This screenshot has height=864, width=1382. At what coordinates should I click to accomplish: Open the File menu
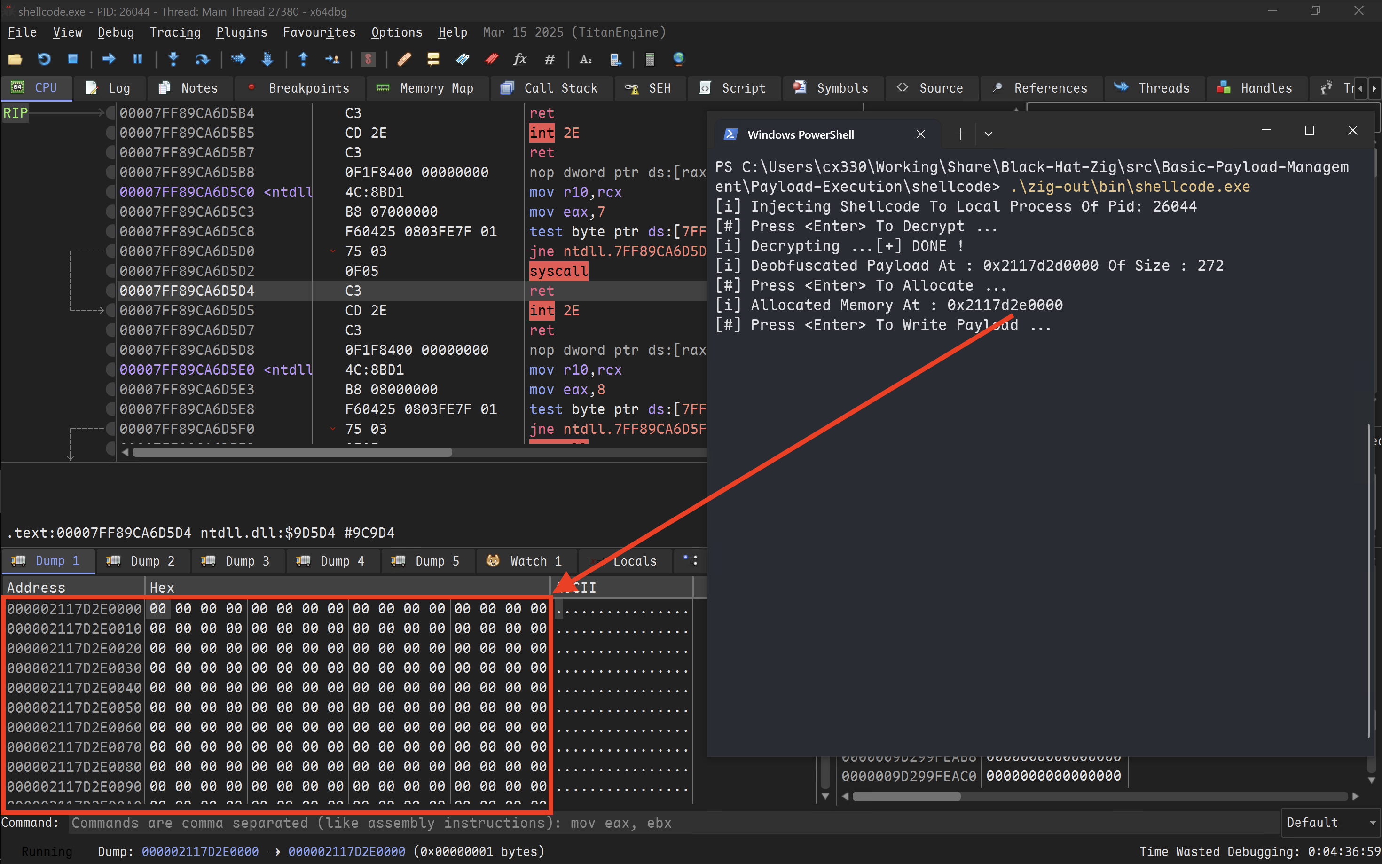[22, 32]
